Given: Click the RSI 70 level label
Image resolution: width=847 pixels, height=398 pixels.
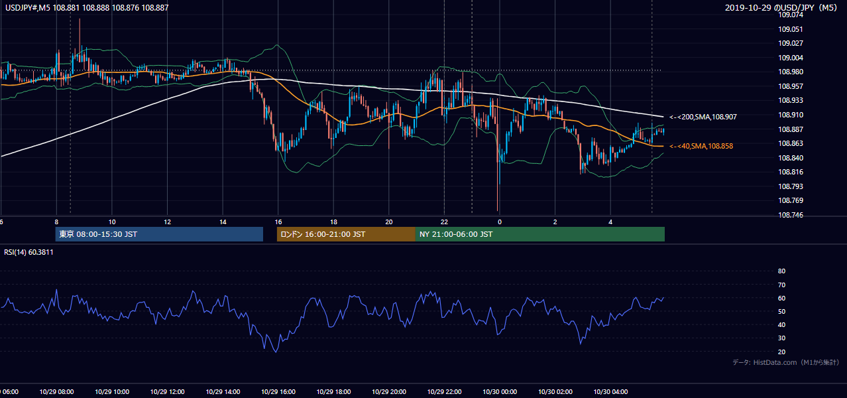Looking at the screenshot, I should point(781,285).
